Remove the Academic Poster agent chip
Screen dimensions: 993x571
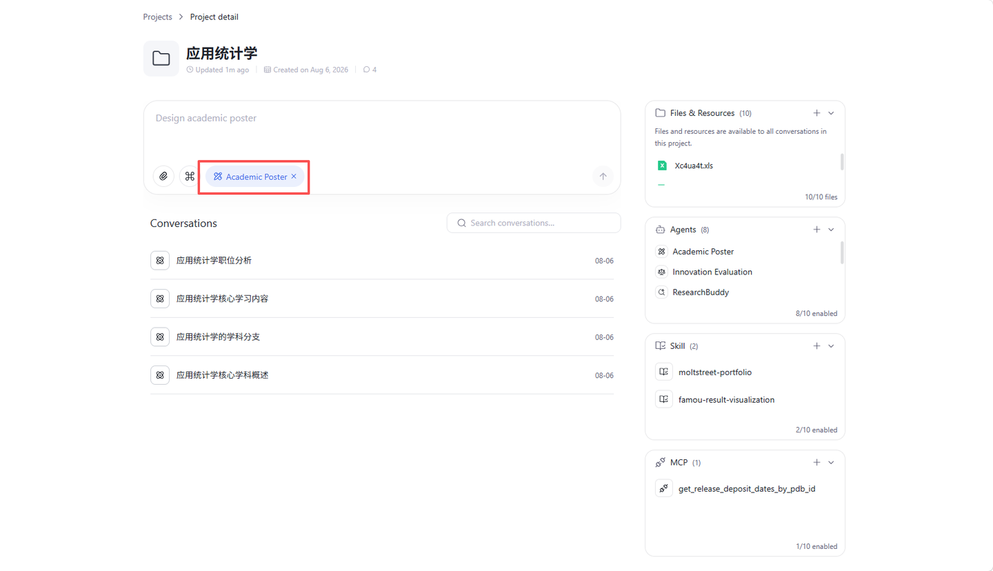pos(294,177)
